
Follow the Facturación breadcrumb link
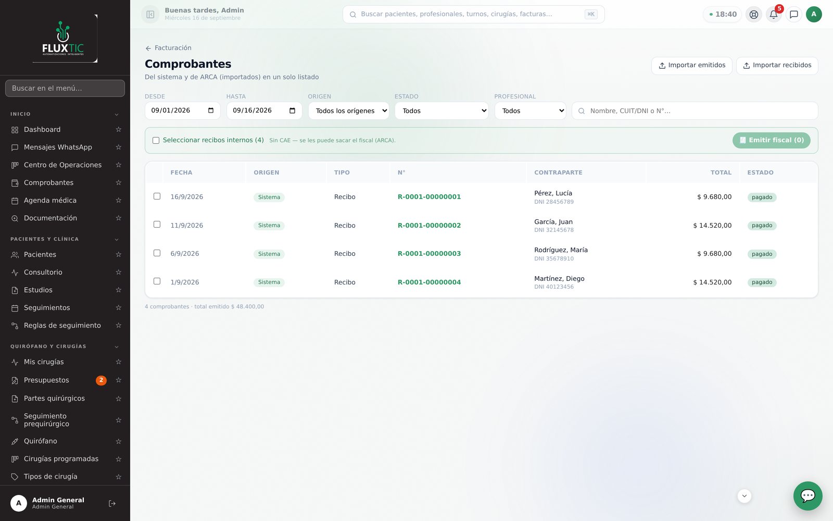point(173,48)
